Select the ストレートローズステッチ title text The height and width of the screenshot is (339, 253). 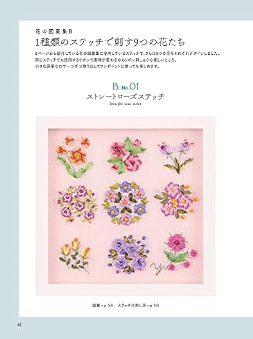[125, 96]
